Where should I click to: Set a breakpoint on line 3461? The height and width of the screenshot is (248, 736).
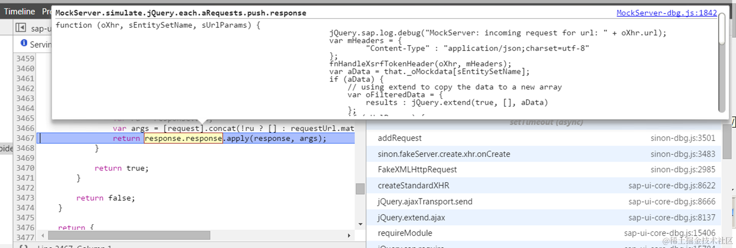(x=25, y=78)
